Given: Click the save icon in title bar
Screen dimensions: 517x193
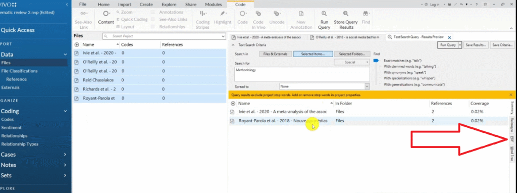Looking at the screenshot, I should [x=449, y=5].
